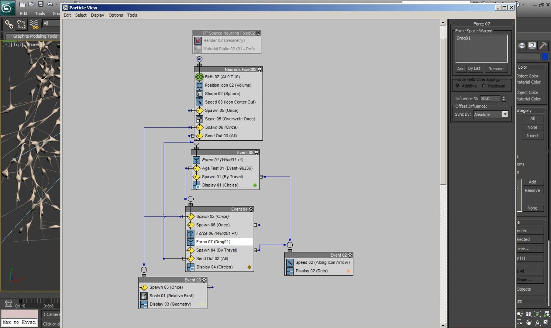This screenshot has width=551, height=328.
Task: Click the Force 06 Wind01 icon
Action: tap(191, 233)
